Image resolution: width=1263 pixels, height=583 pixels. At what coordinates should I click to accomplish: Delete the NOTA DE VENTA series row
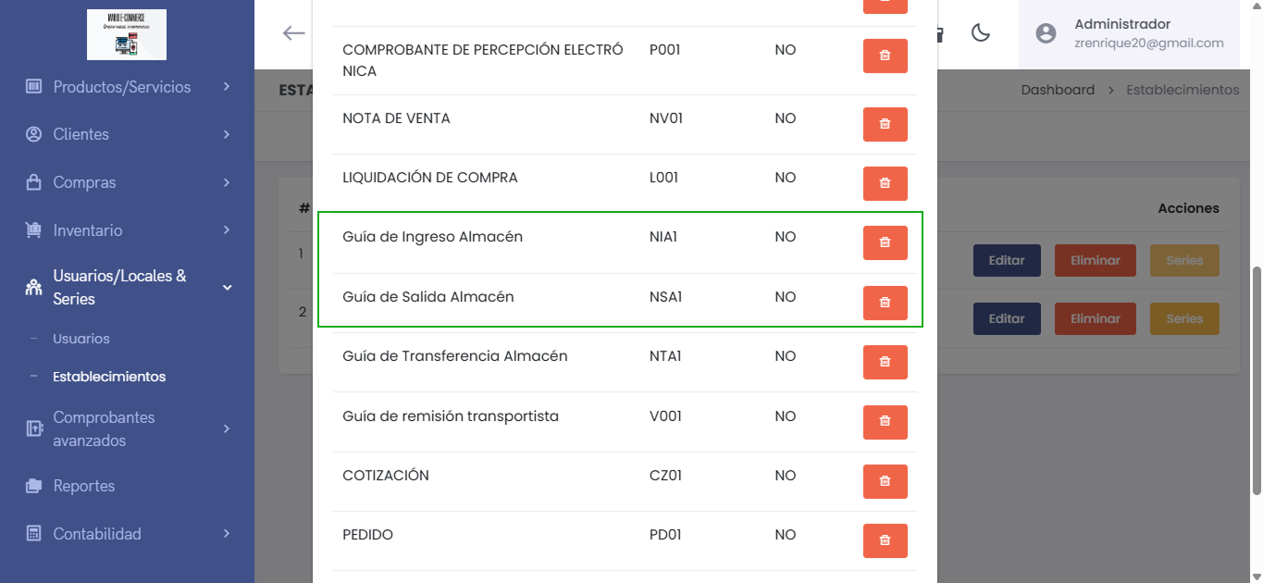(885, 124)
